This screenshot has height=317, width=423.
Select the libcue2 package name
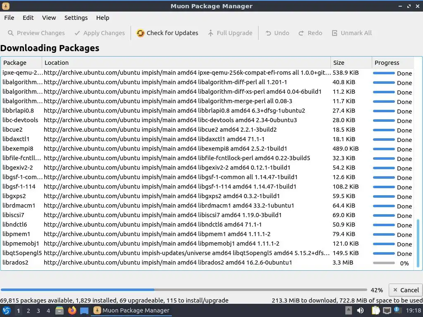[12, 130]
